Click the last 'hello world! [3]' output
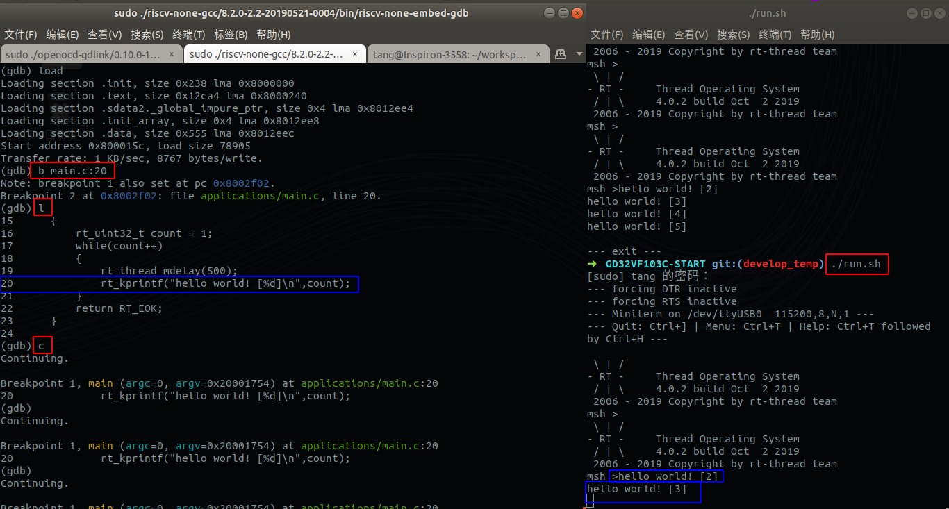Screen dimensions: 949x509 pyautogui.click(x=637, y=489)
